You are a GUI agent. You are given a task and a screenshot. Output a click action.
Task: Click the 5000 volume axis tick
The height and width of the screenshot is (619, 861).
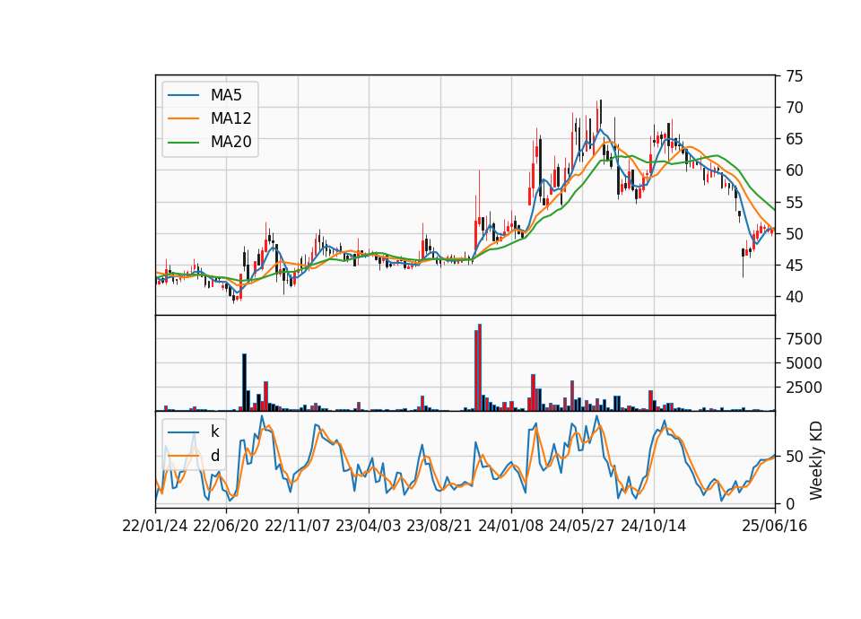coord(804,363)
